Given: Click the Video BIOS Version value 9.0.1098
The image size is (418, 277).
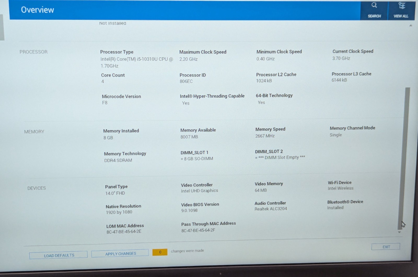Looking at the screenshot, I should click(x=189, y=210).
